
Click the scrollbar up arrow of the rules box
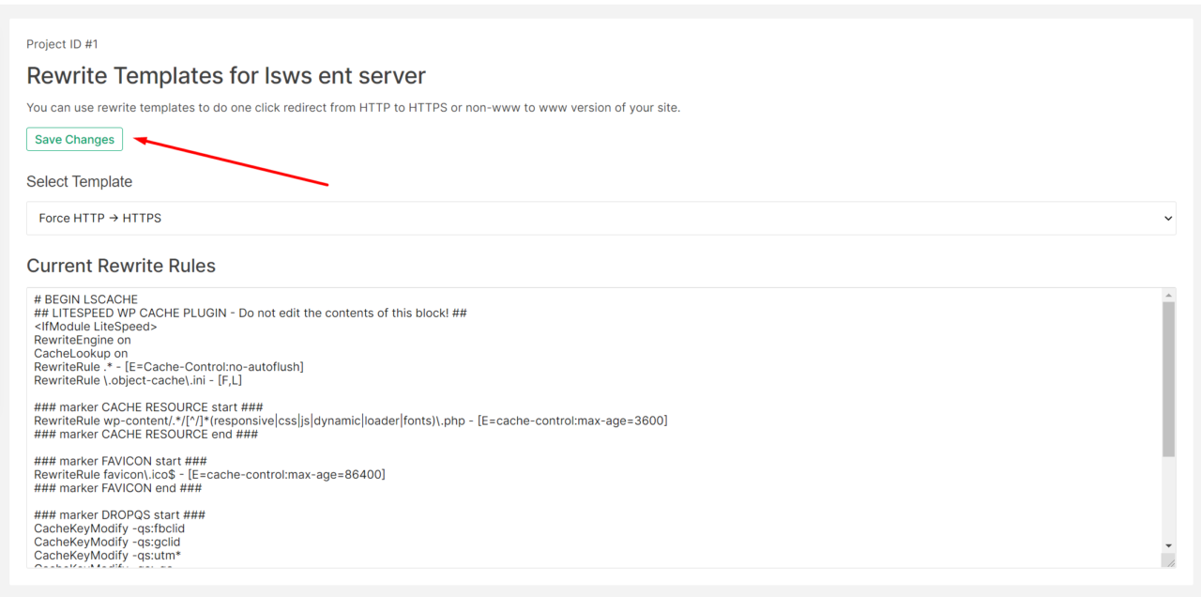pos(1166,293)
